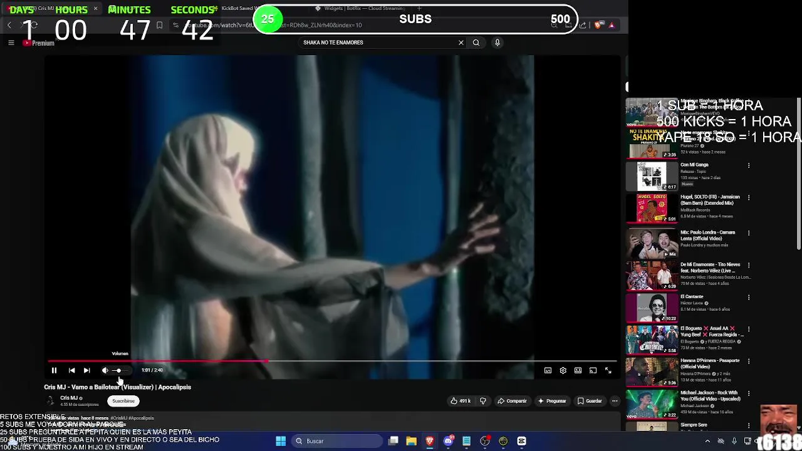The height and width of the screenshot is (451, 802).
Task: Adjust the volume slider handle
Action: coord(118,370)
